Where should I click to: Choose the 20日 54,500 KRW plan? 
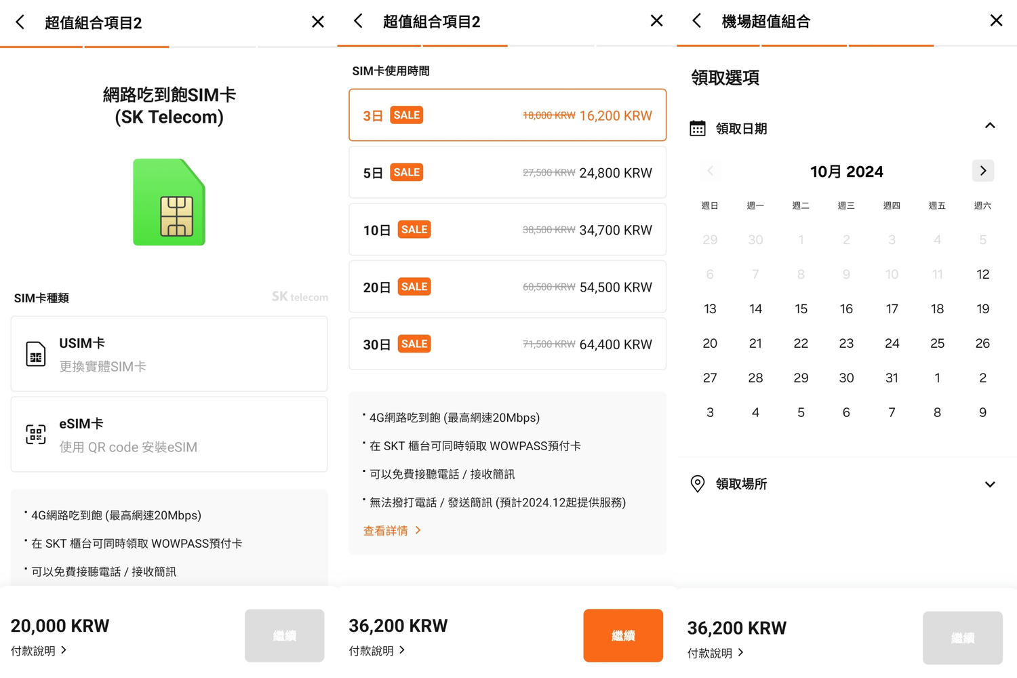tap(508, 287)
